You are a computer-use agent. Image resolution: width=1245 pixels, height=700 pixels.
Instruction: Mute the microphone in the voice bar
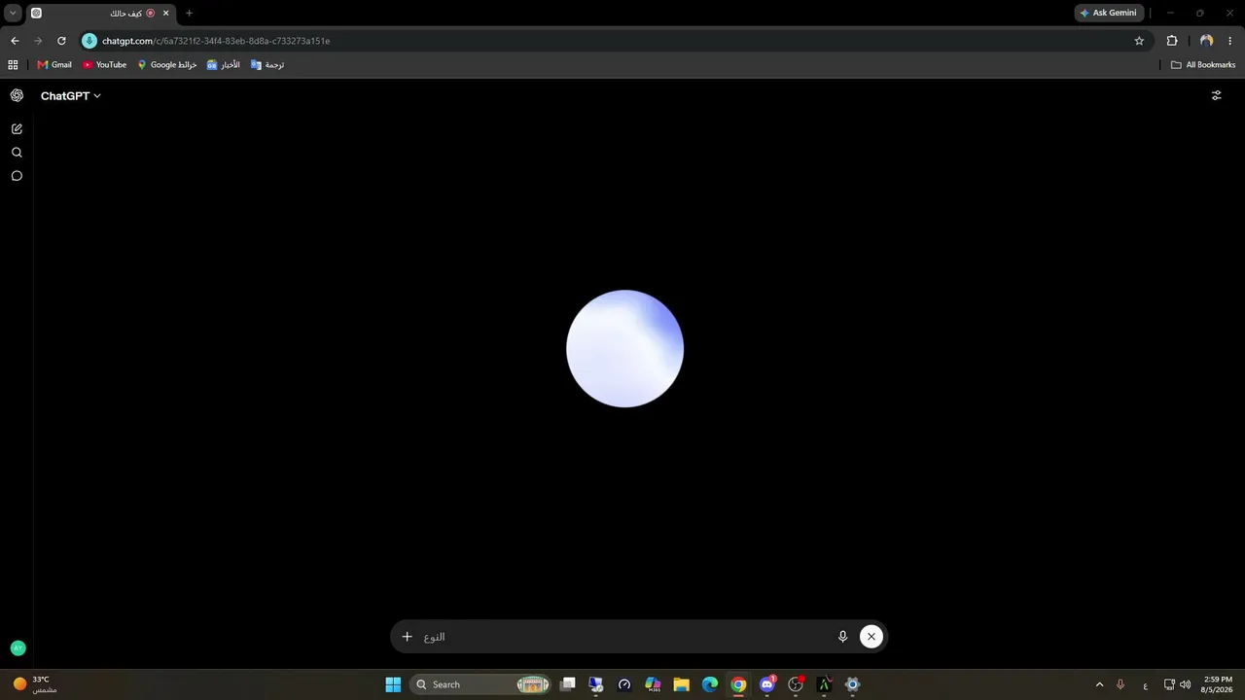[x=842, y=637]
